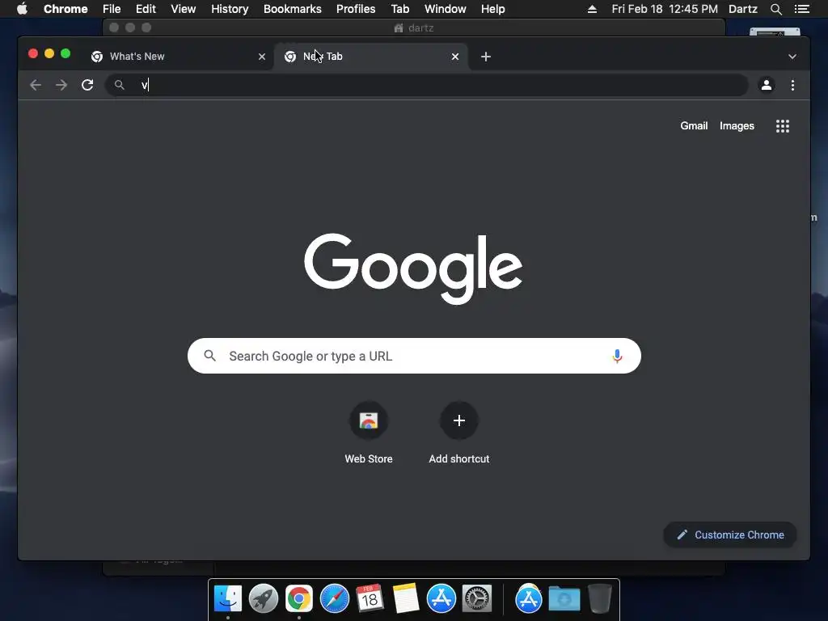Open the History menu
Viewport: 828px width, 621px height.
pyautogui.click(x=230, y=9)
